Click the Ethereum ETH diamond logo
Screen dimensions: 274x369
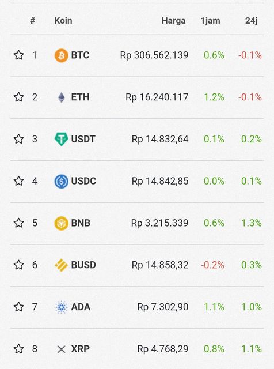(62, 97)
